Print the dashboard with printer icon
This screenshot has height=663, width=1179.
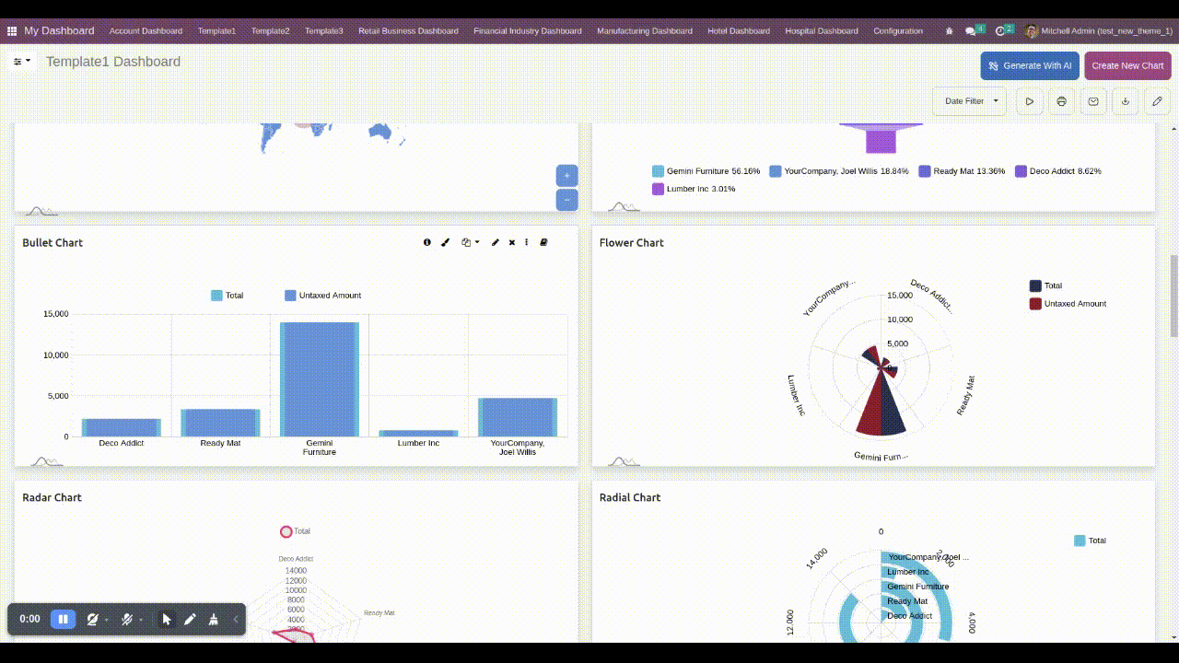1062,101
